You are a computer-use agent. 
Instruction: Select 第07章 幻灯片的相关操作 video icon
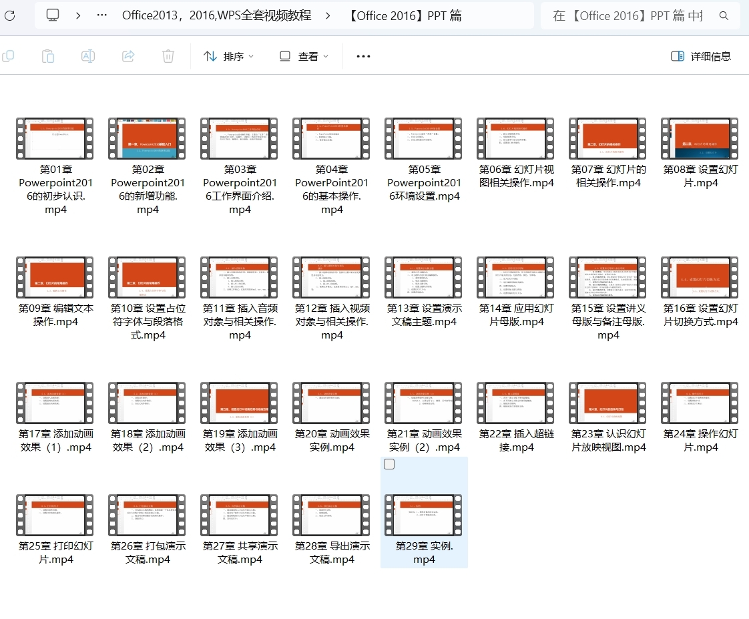(x=608, y=139)
